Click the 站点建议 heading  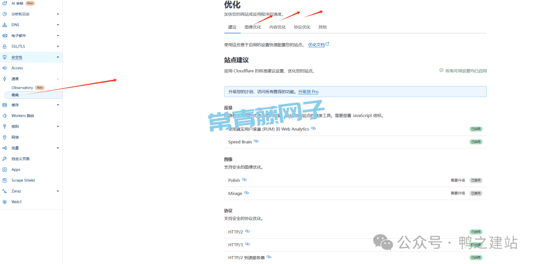click(236, 60)
